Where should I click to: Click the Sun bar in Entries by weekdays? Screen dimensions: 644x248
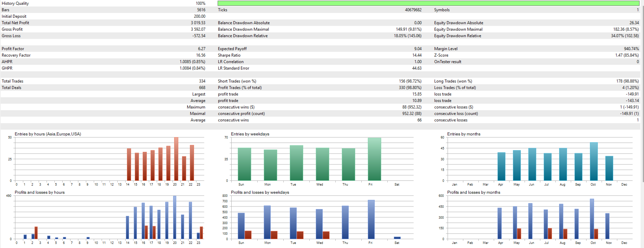[x=244, y=164]
